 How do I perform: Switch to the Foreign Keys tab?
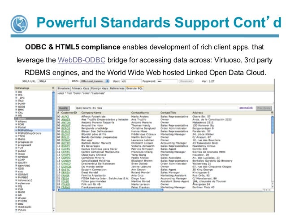coord(100,88)
